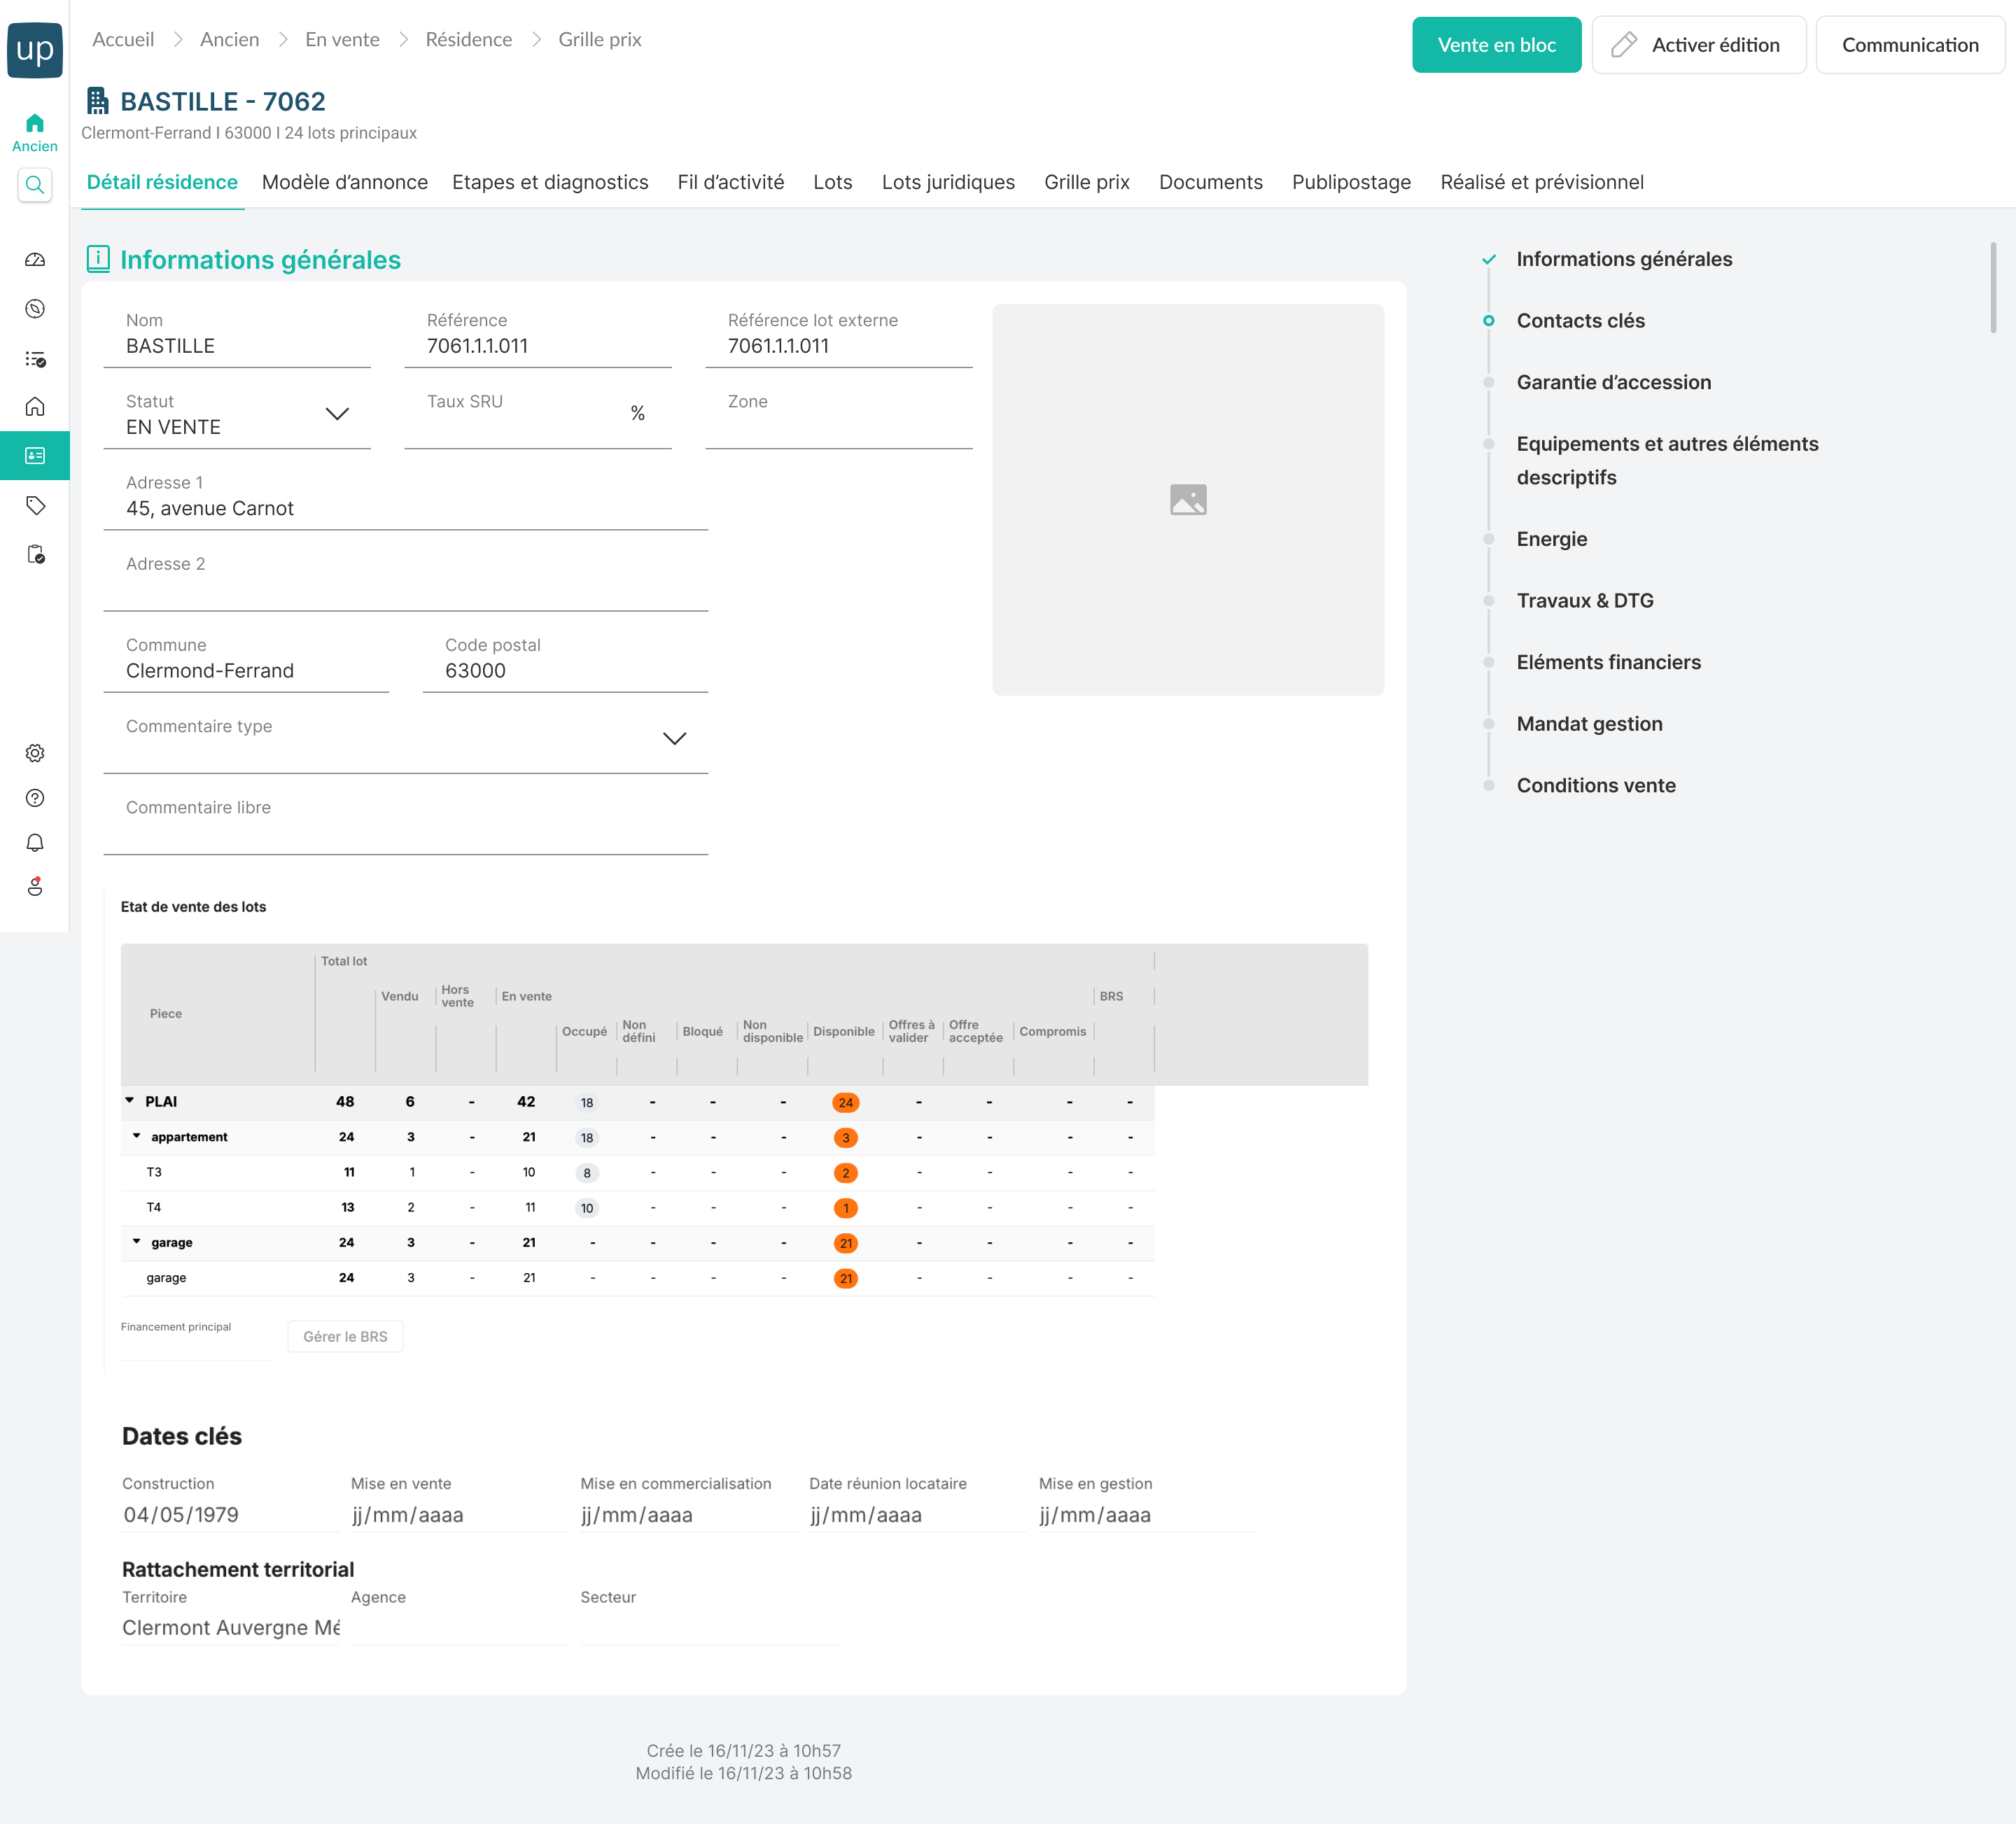Screen dimensions: 2016x1824
Task: Collapse the PLAI row in table
Action: click(x=130, y=1101)
